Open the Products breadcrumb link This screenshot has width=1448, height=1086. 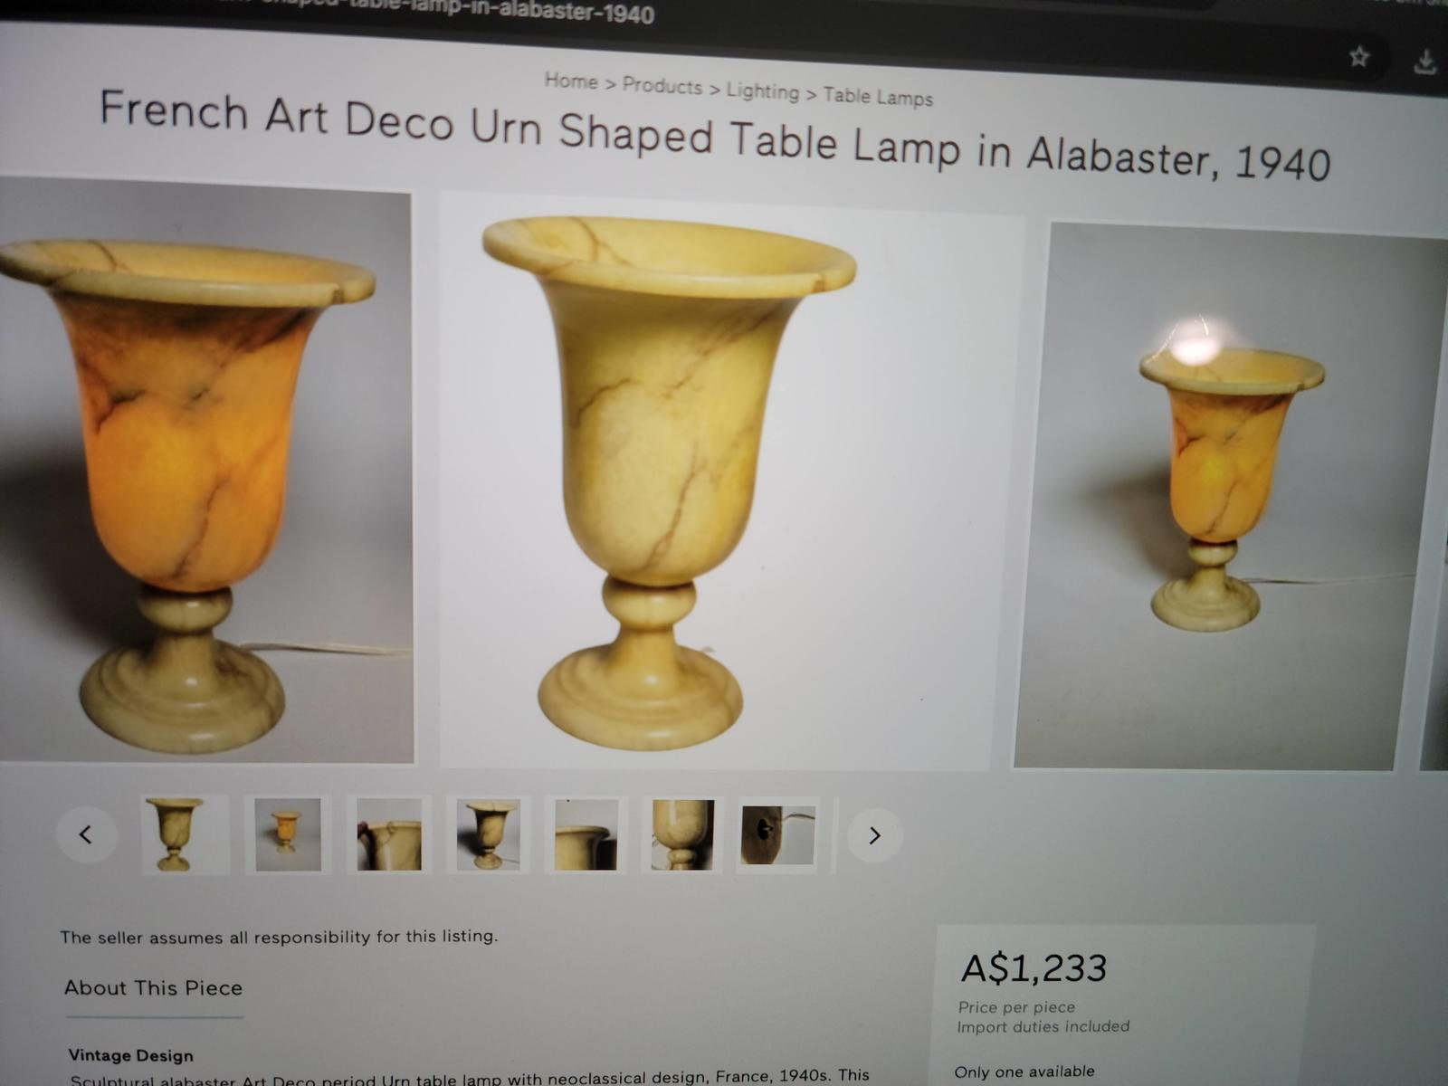(x=662, y=86)
